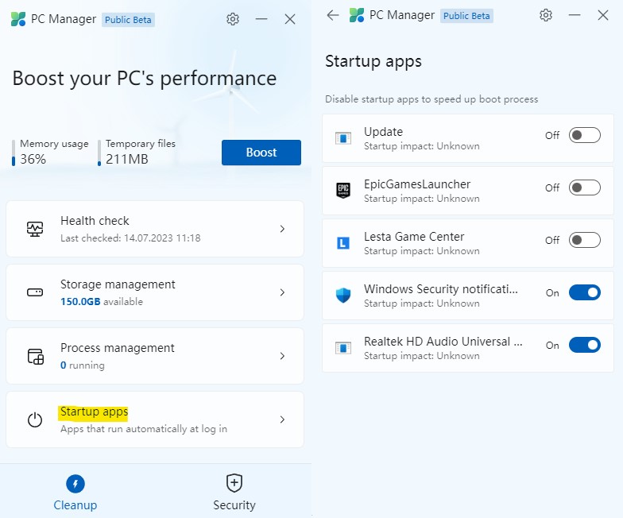This screenshot has width=623, height=518.
Task: Click 'Last checked: 14.07.2023 11:18' text
Action: tap(130, 238)
